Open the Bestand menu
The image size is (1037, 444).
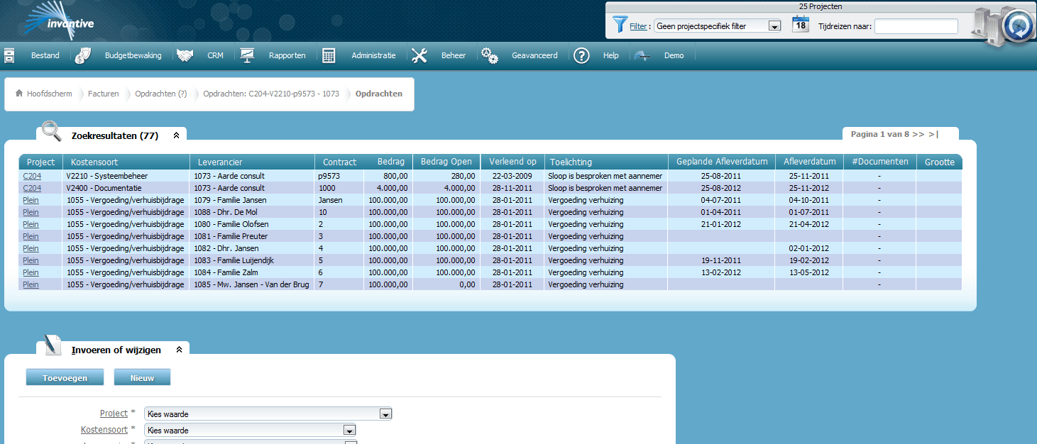tap(45, 55)
